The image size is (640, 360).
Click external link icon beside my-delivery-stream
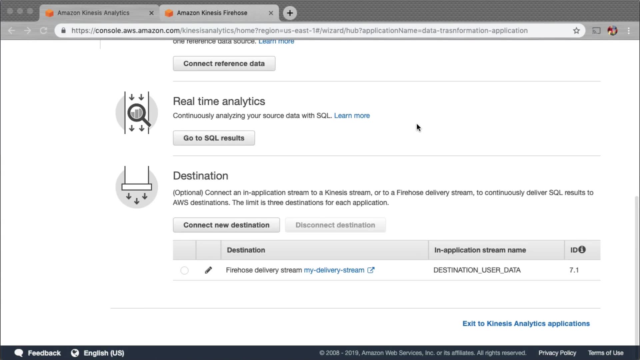(371, 270)
